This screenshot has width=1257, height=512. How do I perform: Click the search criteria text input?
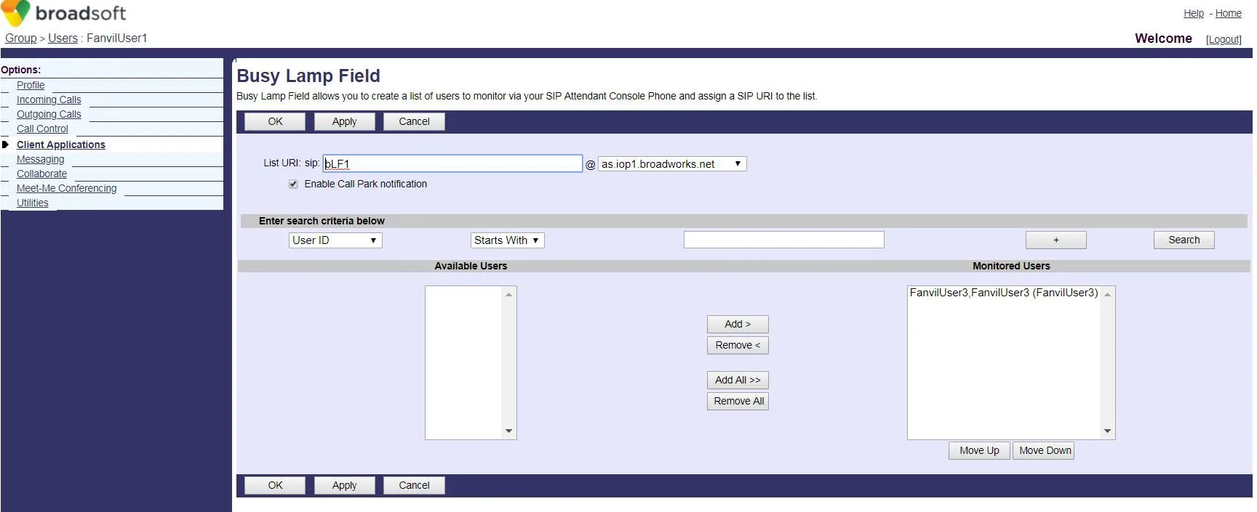[x=783, y=240]
